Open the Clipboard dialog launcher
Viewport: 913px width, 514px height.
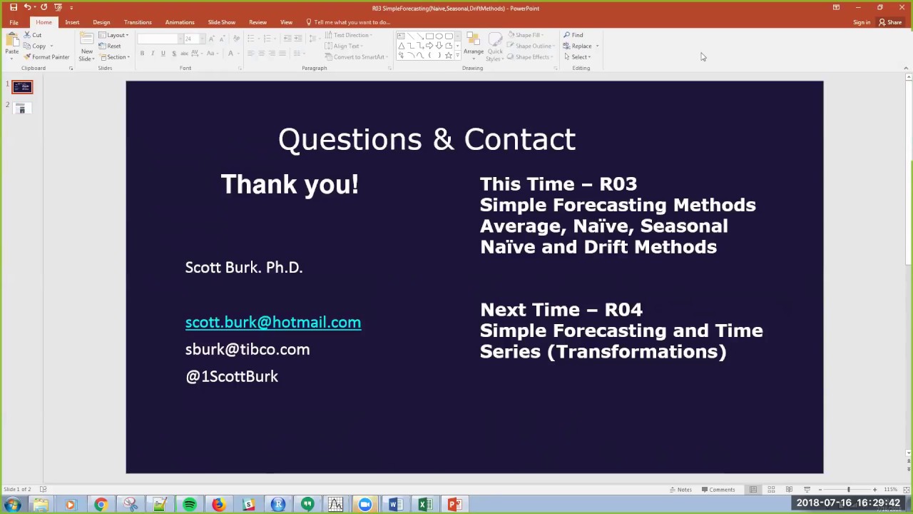(71, 68)
